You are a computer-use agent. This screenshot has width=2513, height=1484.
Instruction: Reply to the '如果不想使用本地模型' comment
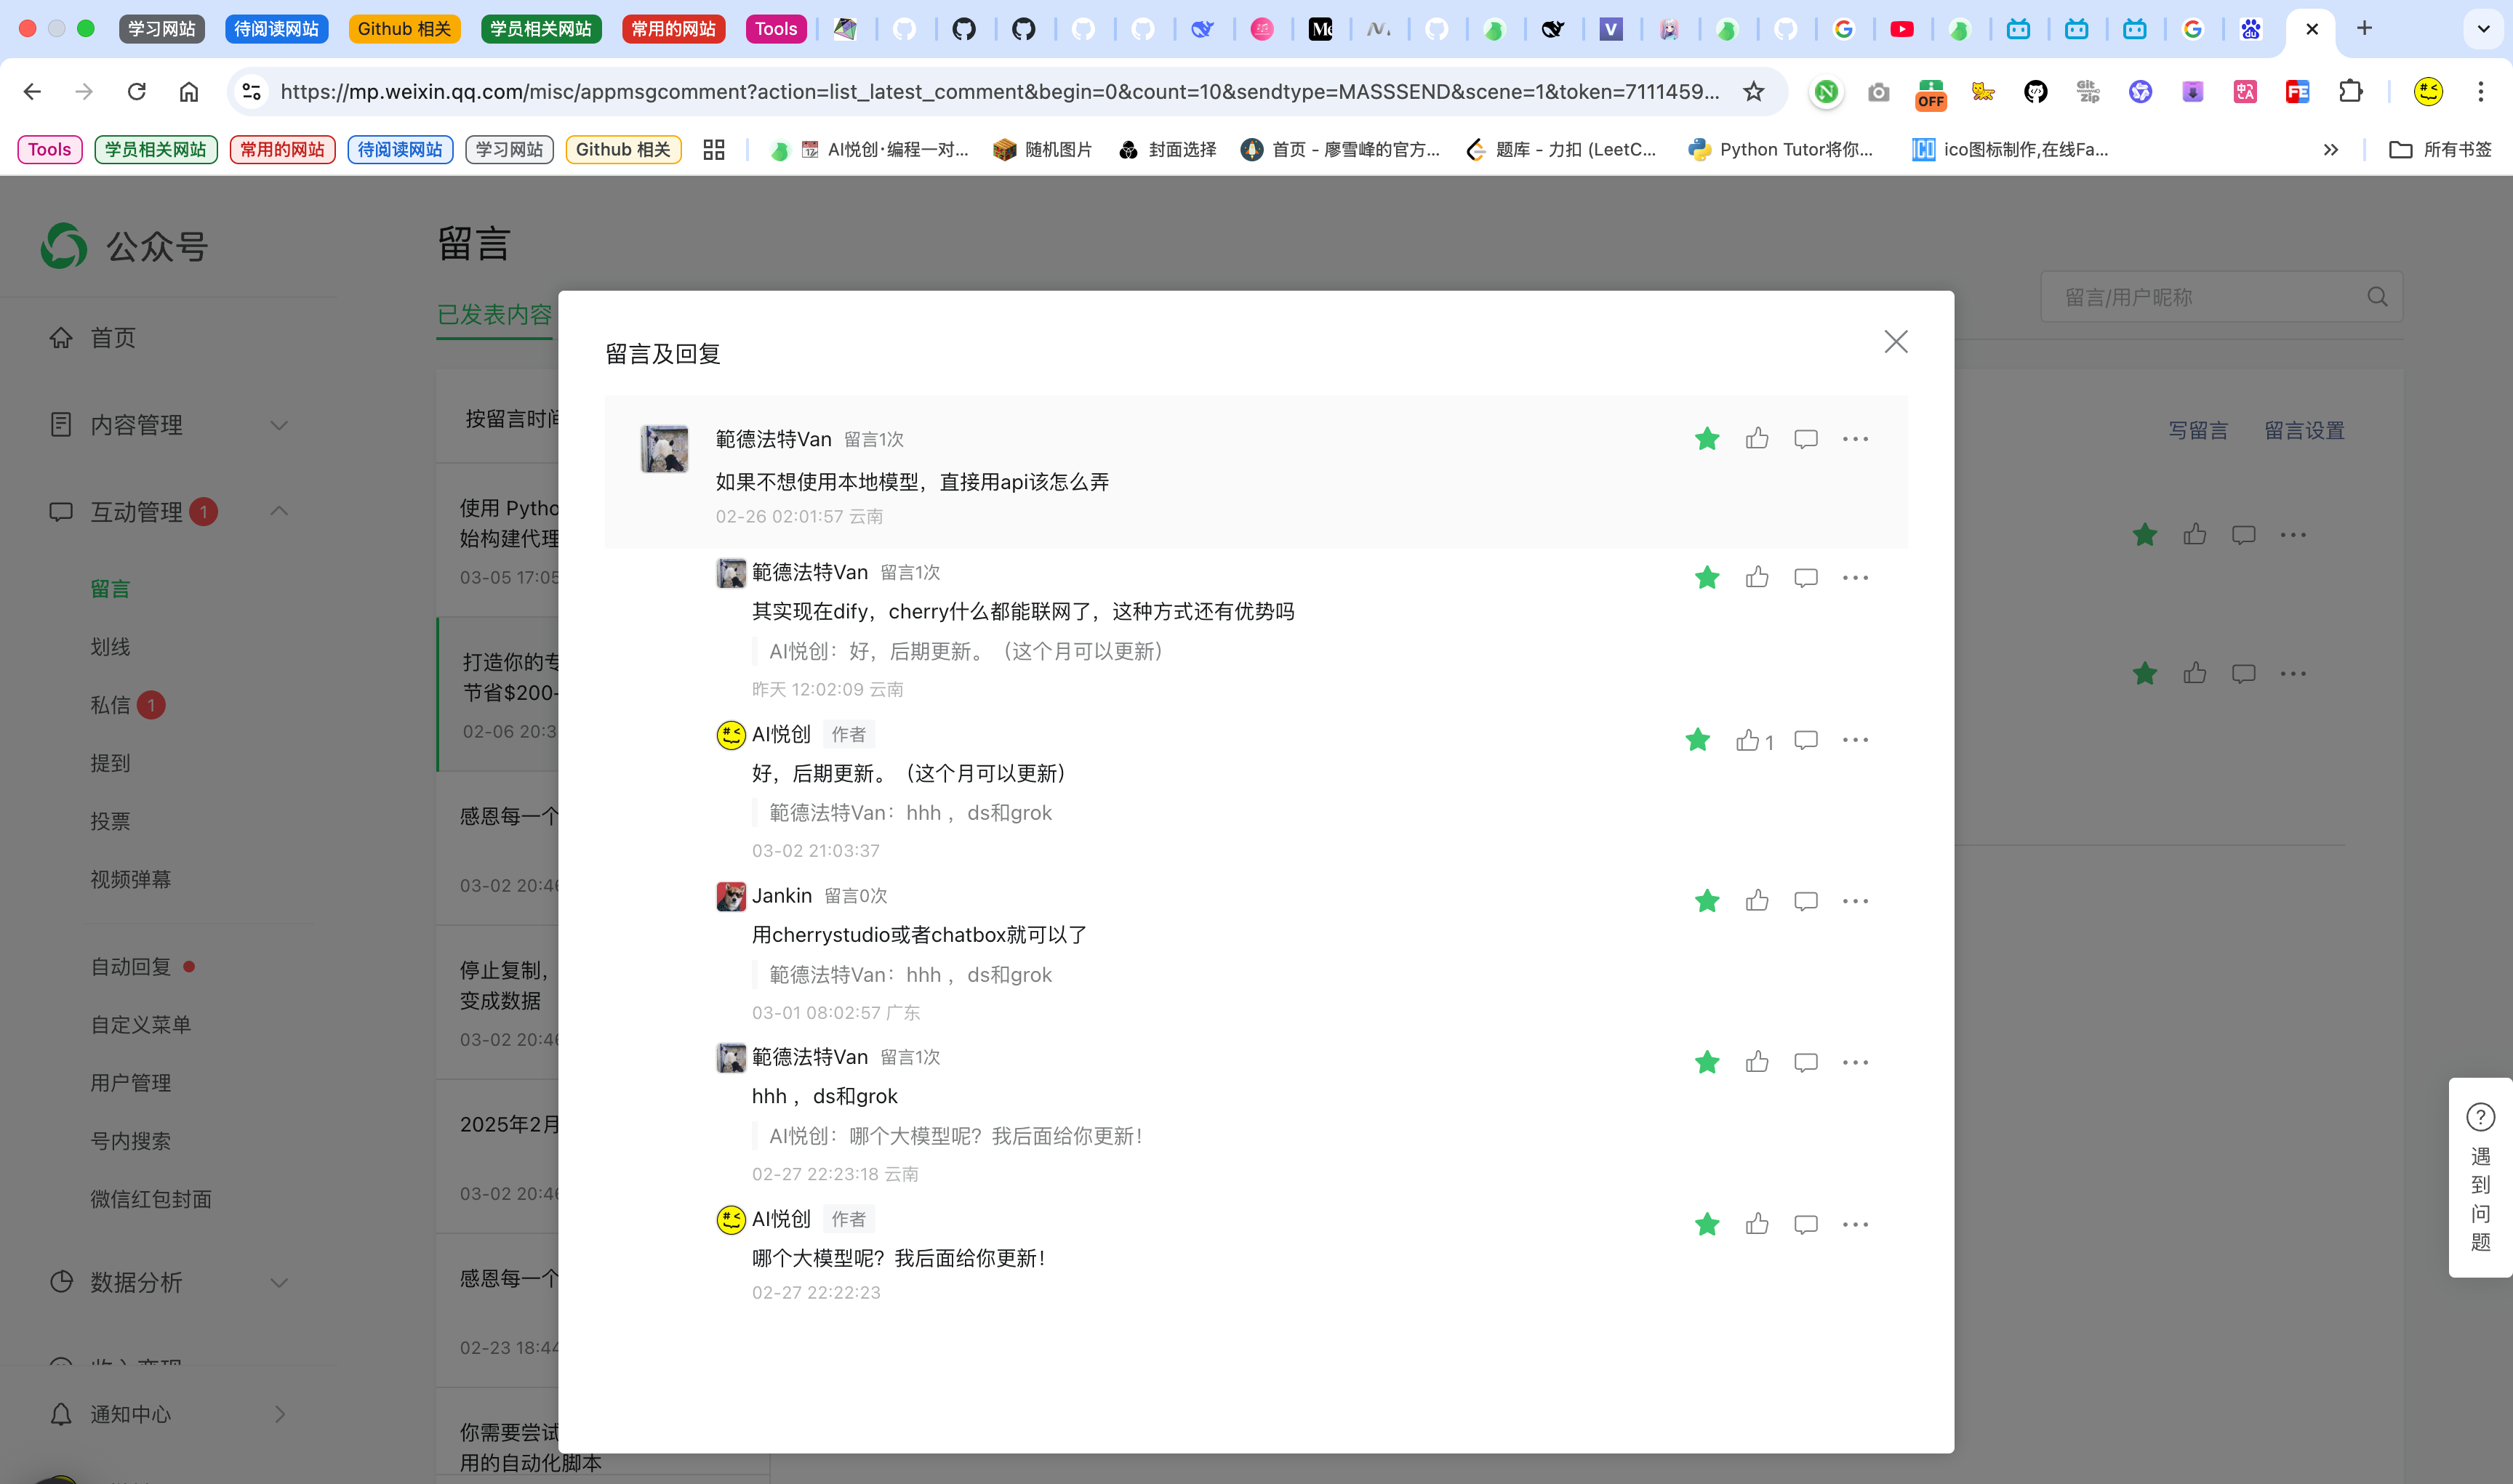click(x=1805, y=439)
